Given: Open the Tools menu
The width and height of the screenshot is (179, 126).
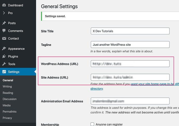Looking at the screenshot, I should tap(18, 64).
